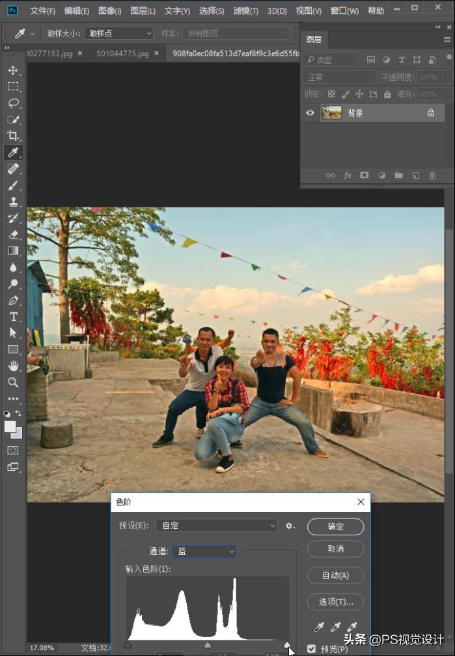Select the Eraser tool
The image size is (455, 656).
(13, 234)
